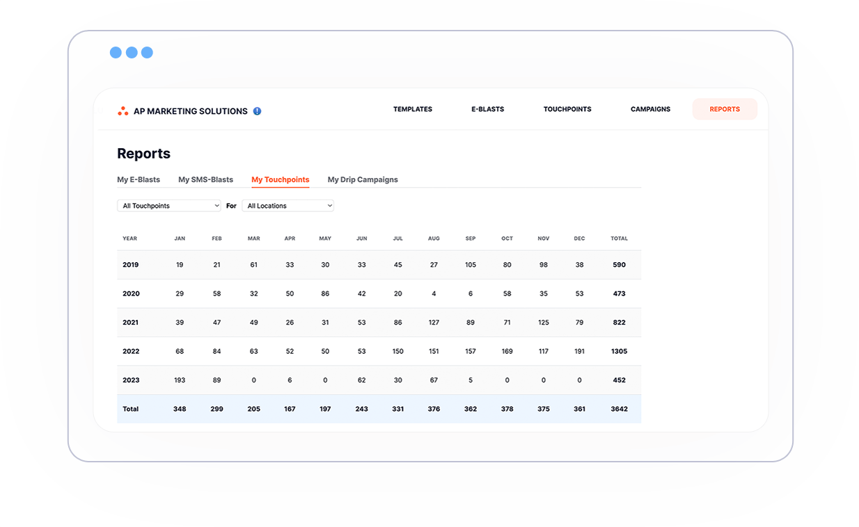Click the 2023 JUN value 62
859x527 pixels.
362,380
